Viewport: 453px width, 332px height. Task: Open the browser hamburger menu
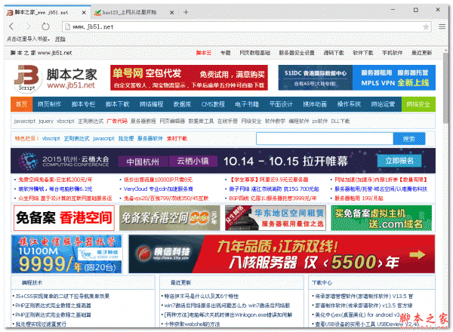pyautogui.click(x=442, y=26)
